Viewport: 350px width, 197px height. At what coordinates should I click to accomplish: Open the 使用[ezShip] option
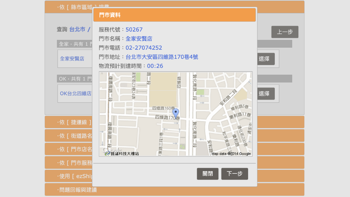point(68,176)
